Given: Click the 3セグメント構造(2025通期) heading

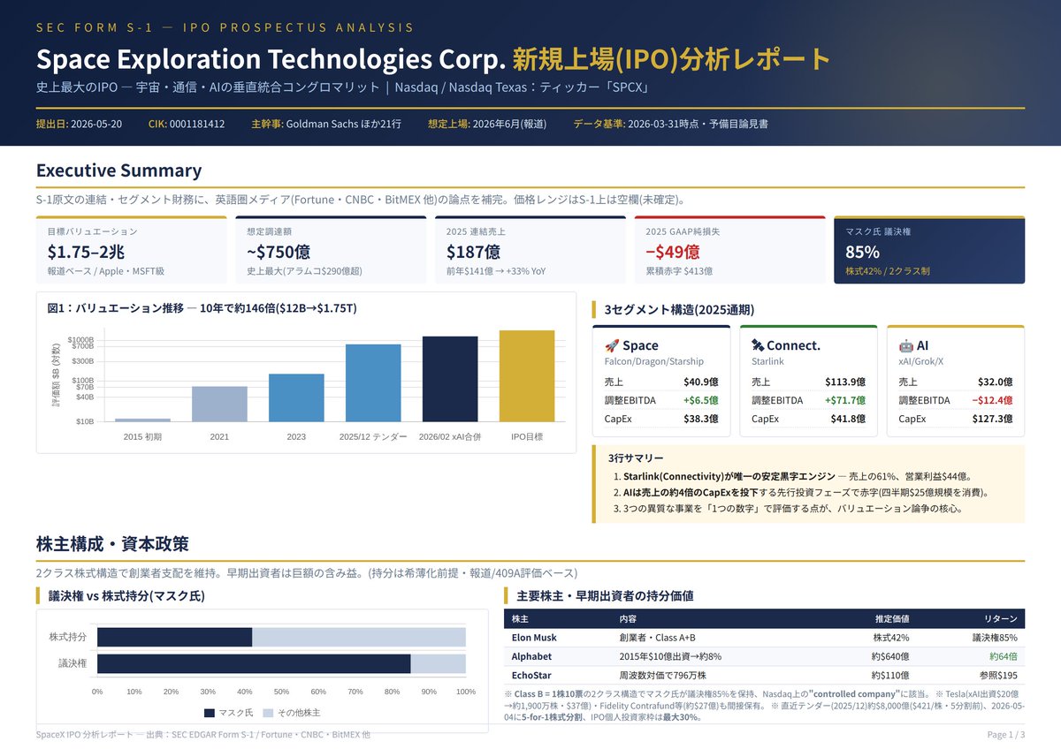Looking at the screenshot, I should (x=679, y=310).
